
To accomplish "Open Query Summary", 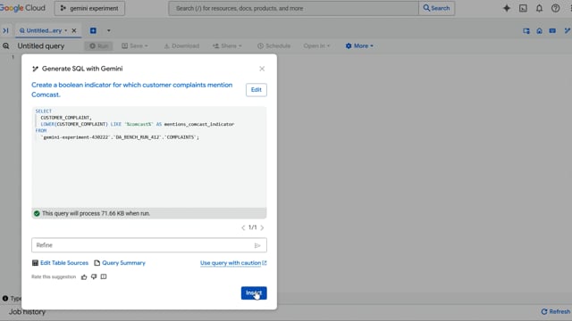I will pyautogui.click(x=120, y=263).
